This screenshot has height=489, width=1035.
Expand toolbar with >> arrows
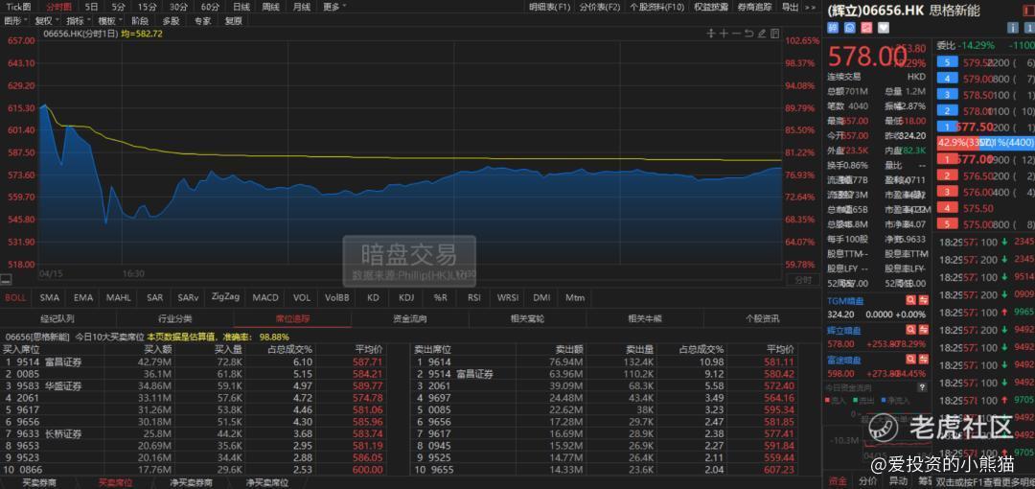tap(811, 7)
